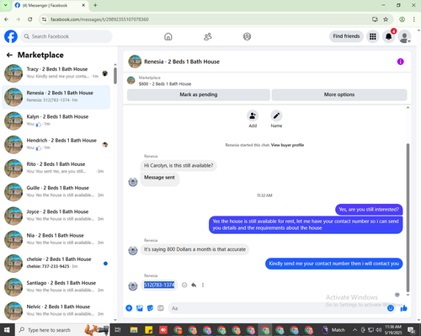Click the 'Hi Carolyn, is this still available?' message
The image size is (421, 336).
click(179, 166)
